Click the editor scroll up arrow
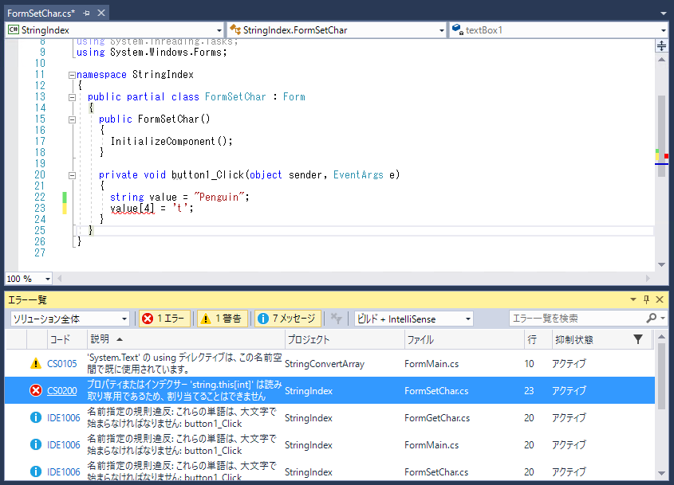Screen dimensions: 674x485 [x=661, y=59]
